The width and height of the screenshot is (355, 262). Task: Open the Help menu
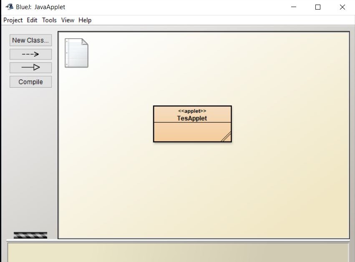(x=85, y=20)
